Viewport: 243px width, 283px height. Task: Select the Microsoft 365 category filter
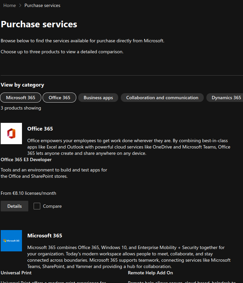(x=21, y=98)
